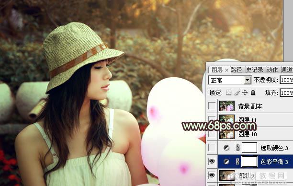Switch to the 图层 tab

217,70
